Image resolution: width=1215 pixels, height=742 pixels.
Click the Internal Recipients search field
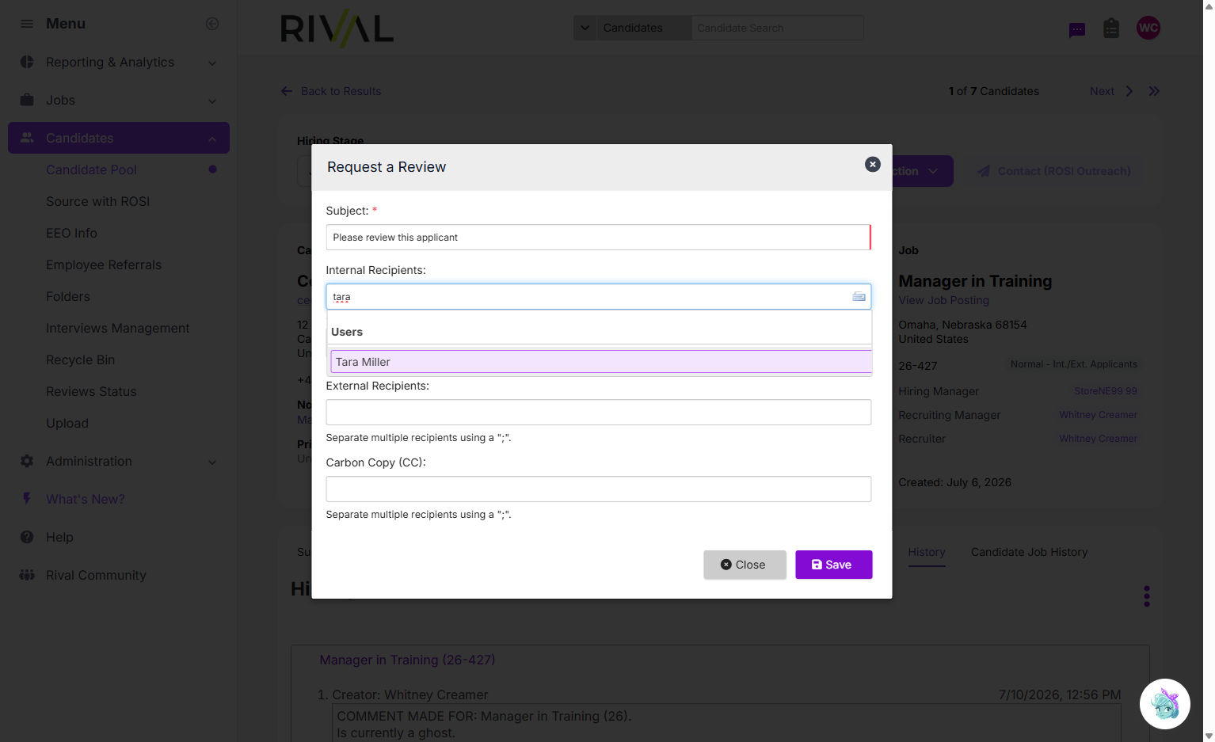pos(598,297)
